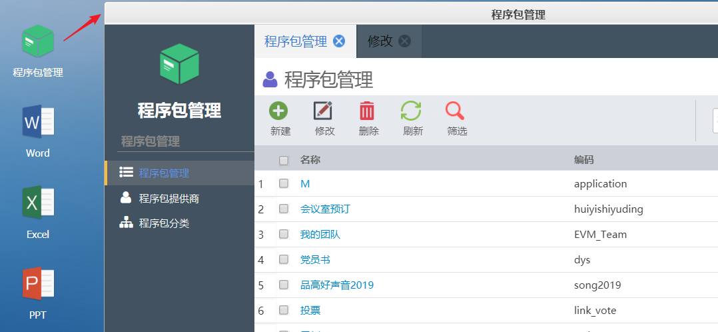Open the 品高好声音2019 package link
The width and height of the screenshot is (718, 332).
pyautogui.click(x=336, y=285)
